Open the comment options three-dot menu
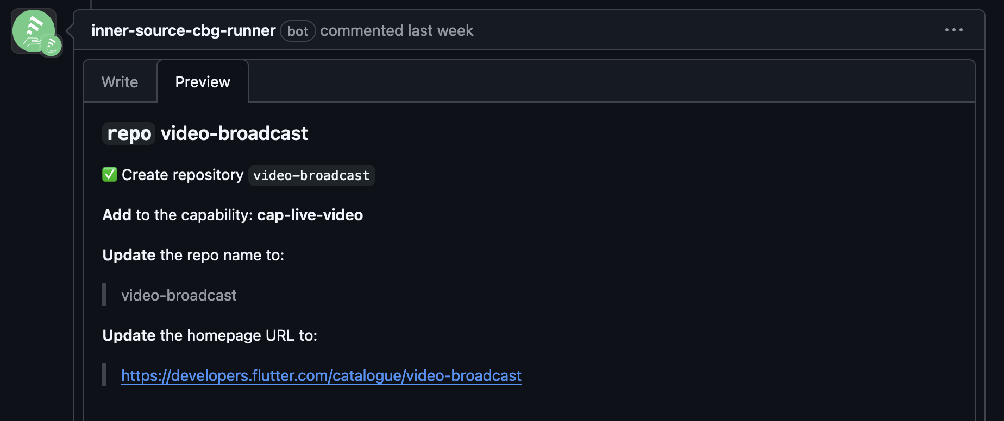This screenshot has width=1004, height=421. (953, 30)
